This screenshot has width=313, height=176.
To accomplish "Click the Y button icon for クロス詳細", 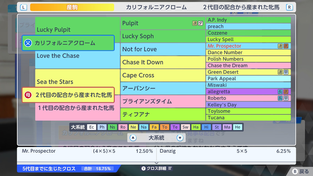I will pos(144,168).
